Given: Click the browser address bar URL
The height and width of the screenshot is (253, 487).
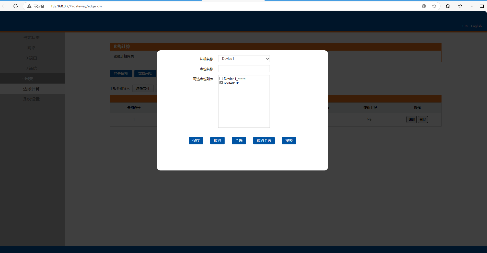Looking at the screenshot, I should click(x=76, y=6).
